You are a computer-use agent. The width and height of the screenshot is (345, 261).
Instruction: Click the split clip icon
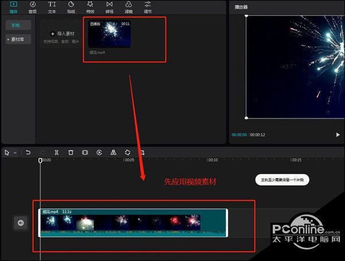pos(57,152)
